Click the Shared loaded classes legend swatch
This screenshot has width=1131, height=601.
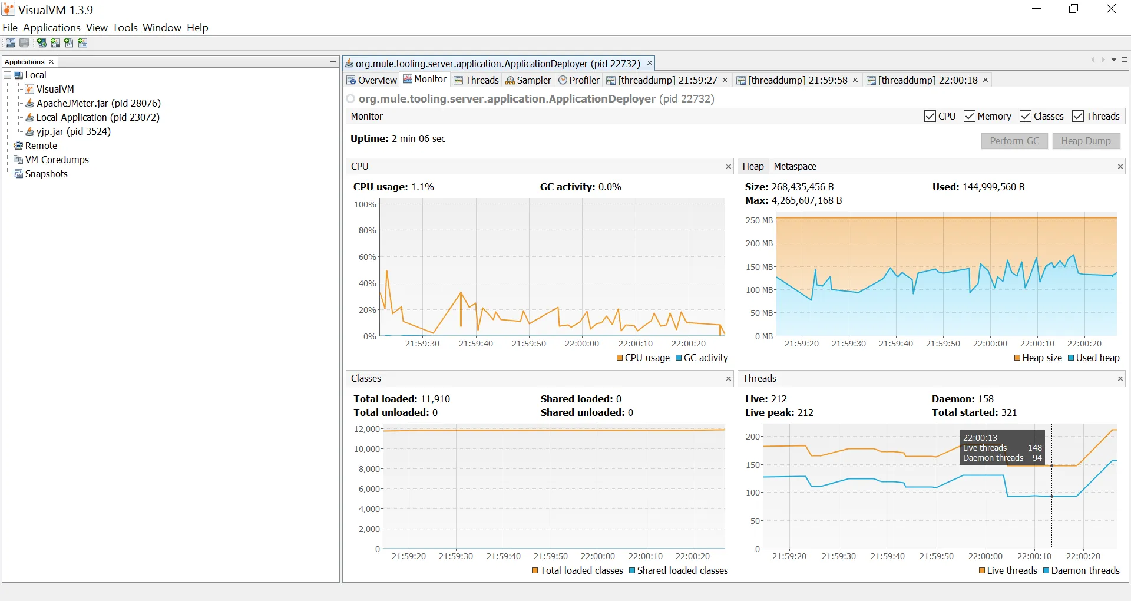click(632, 570)
